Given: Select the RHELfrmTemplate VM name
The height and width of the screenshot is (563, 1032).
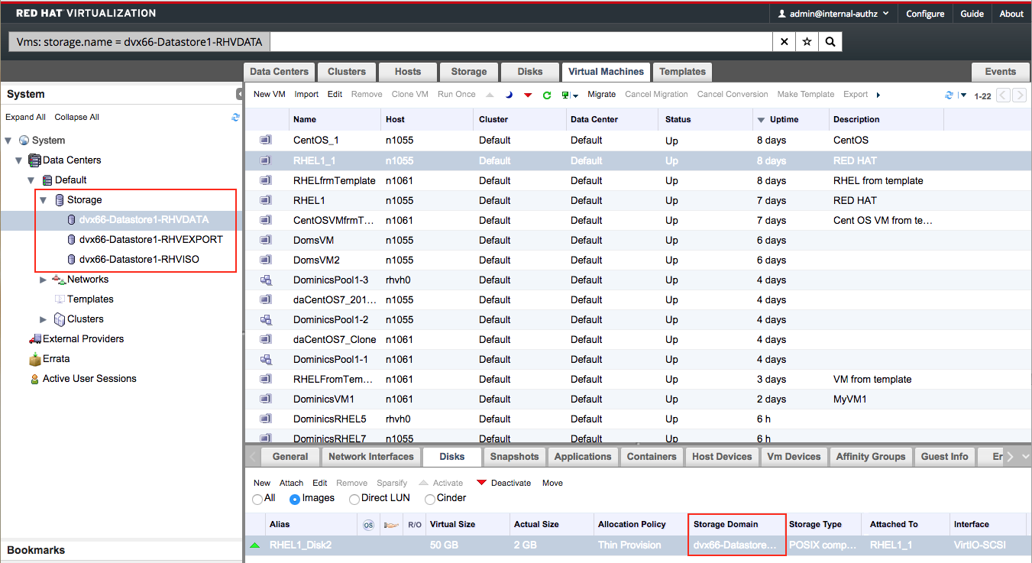Looking at the screenshot, I should [x=335, y=181].
